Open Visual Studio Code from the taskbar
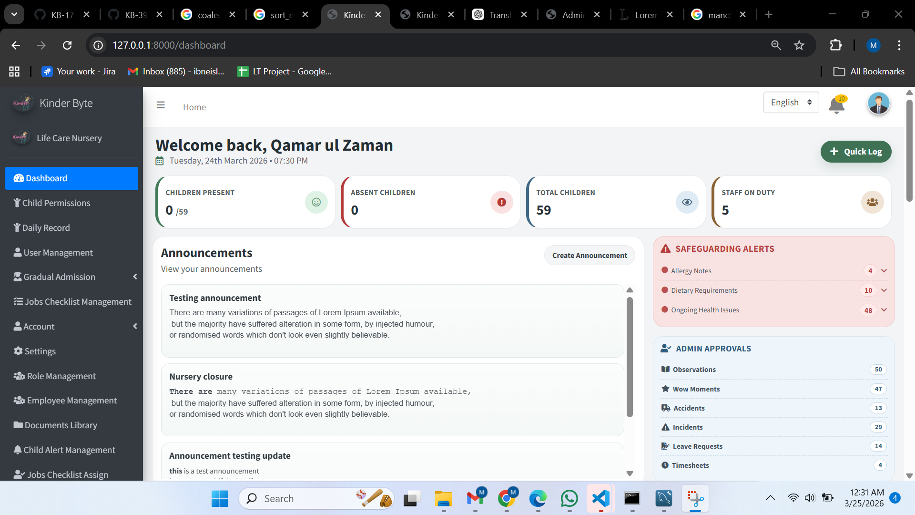Image resolution: width=915 pixels, height=515 pixels. pos(600,498)
